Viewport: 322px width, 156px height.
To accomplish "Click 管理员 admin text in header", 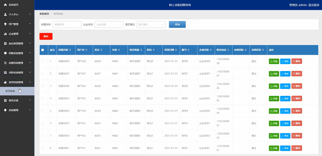I will [298, 5].
